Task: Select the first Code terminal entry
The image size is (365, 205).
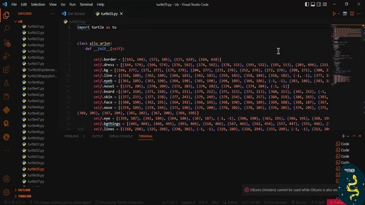Action: tap(342, 144)
